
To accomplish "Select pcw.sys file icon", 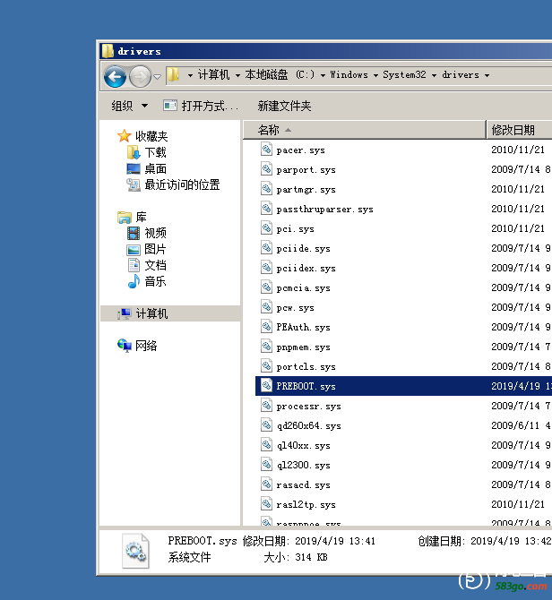I will pos(266,306).
